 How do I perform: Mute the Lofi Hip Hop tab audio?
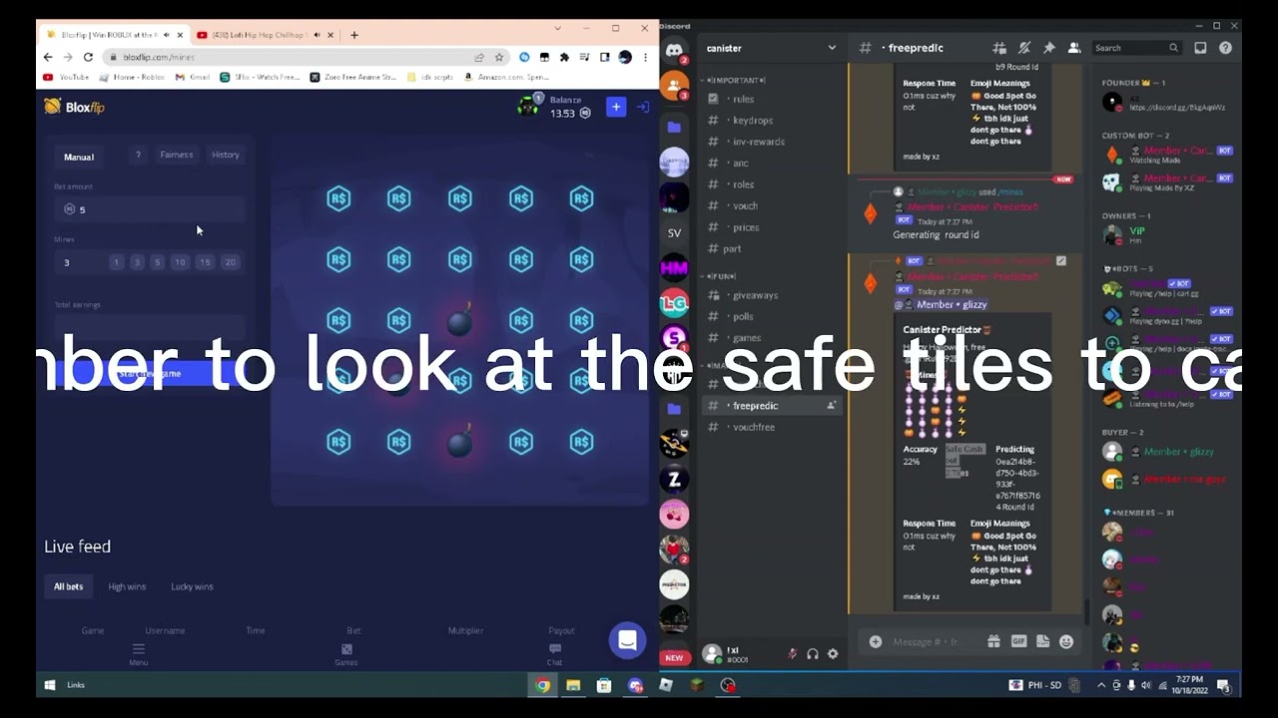click(x=317, y=35)
